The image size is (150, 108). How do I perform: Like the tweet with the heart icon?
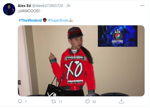click(x=87, y=102)
